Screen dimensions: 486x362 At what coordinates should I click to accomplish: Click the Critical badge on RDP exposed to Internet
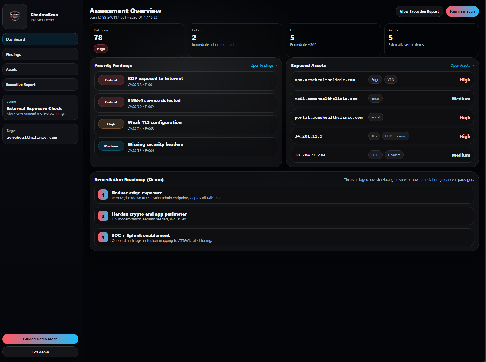(x=111, y=80)
